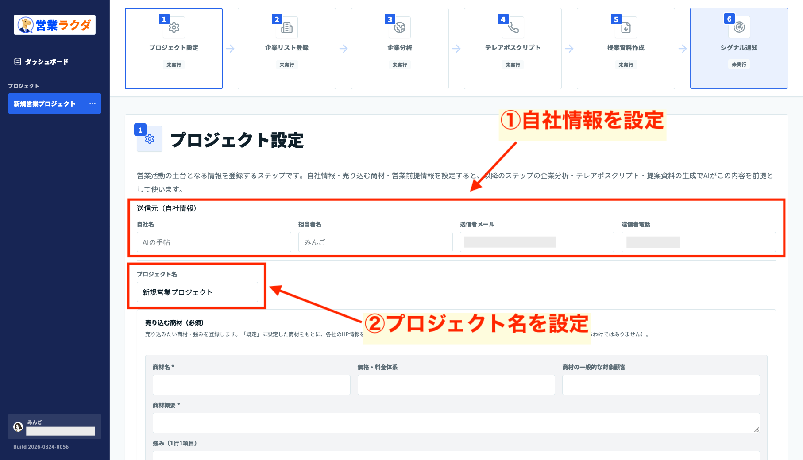The image size is (803, 460).
Task: Open the ダッシュボード menu item
Action: click(x=41, y=61)
